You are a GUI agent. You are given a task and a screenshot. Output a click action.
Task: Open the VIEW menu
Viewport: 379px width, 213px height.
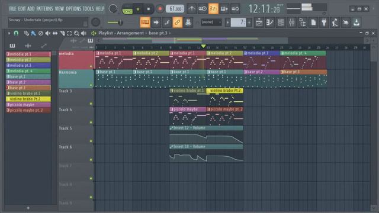[59, 9]
